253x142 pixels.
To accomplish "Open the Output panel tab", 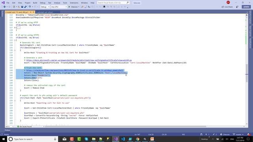I will pos(8,130).
